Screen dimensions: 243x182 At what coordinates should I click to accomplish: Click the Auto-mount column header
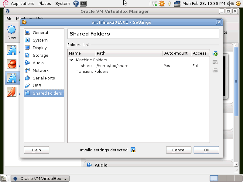coord(177,53)
